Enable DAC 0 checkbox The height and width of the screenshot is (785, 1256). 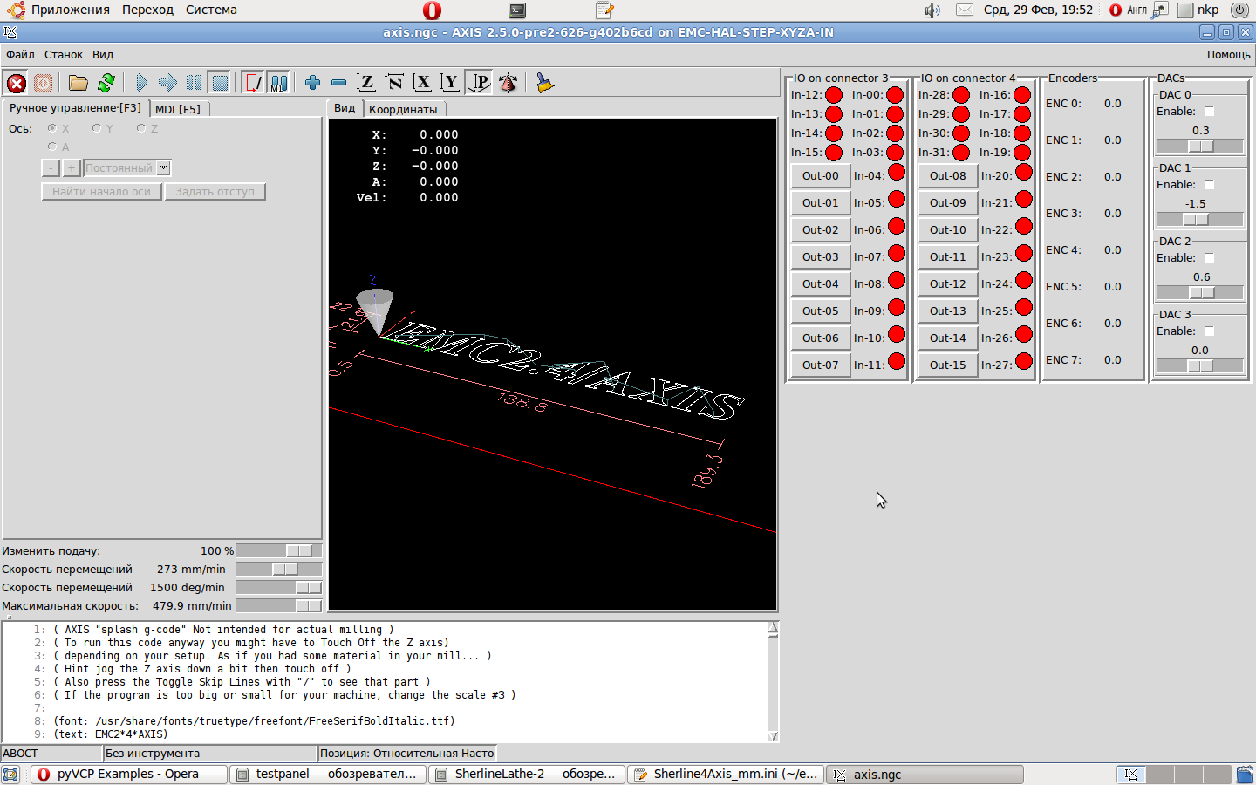coord(1209,112)
